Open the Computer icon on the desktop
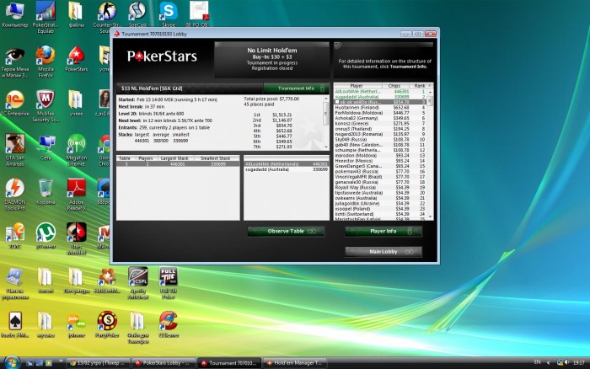Viewport: 590px width, 369px height. (14, 14)
